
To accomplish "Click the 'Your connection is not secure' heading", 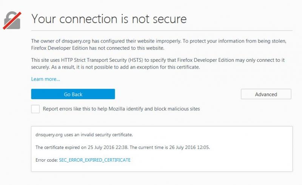I will click(109, 18).
